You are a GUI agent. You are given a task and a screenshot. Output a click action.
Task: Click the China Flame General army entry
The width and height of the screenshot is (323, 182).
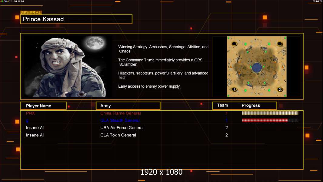click(x=121, y=113)
